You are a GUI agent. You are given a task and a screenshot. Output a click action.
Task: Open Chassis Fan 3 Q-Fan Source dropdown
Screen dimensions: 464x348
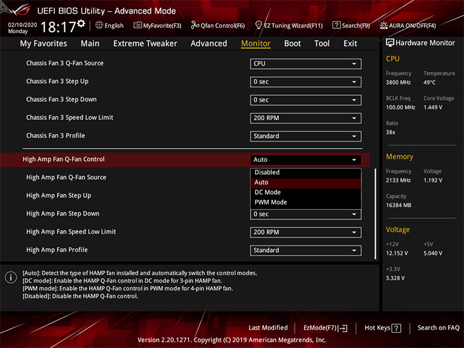coord(305,64)
